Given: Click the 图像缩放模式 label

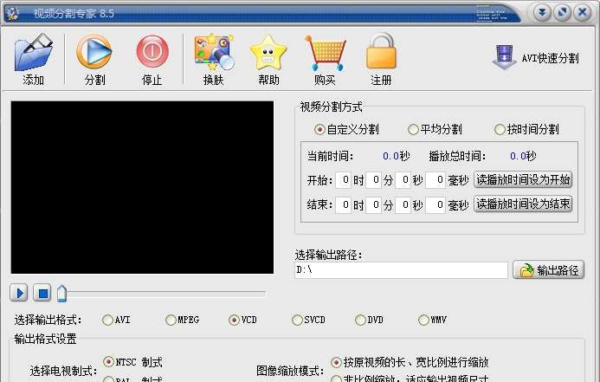Looking at the screenshot, I should coord(290,371).
